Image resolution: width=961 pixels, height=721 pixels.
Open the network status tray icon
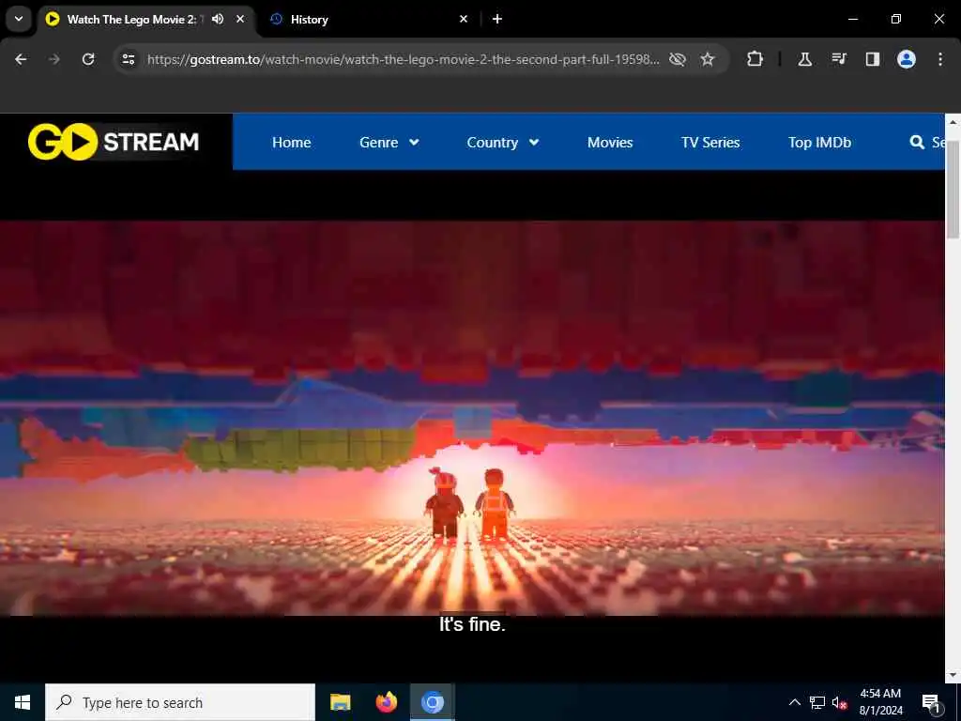tap(817, 702)
